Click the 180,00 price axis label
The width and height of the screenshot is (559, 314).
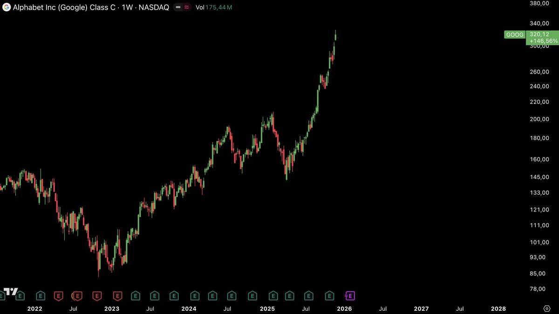[540, 138]
